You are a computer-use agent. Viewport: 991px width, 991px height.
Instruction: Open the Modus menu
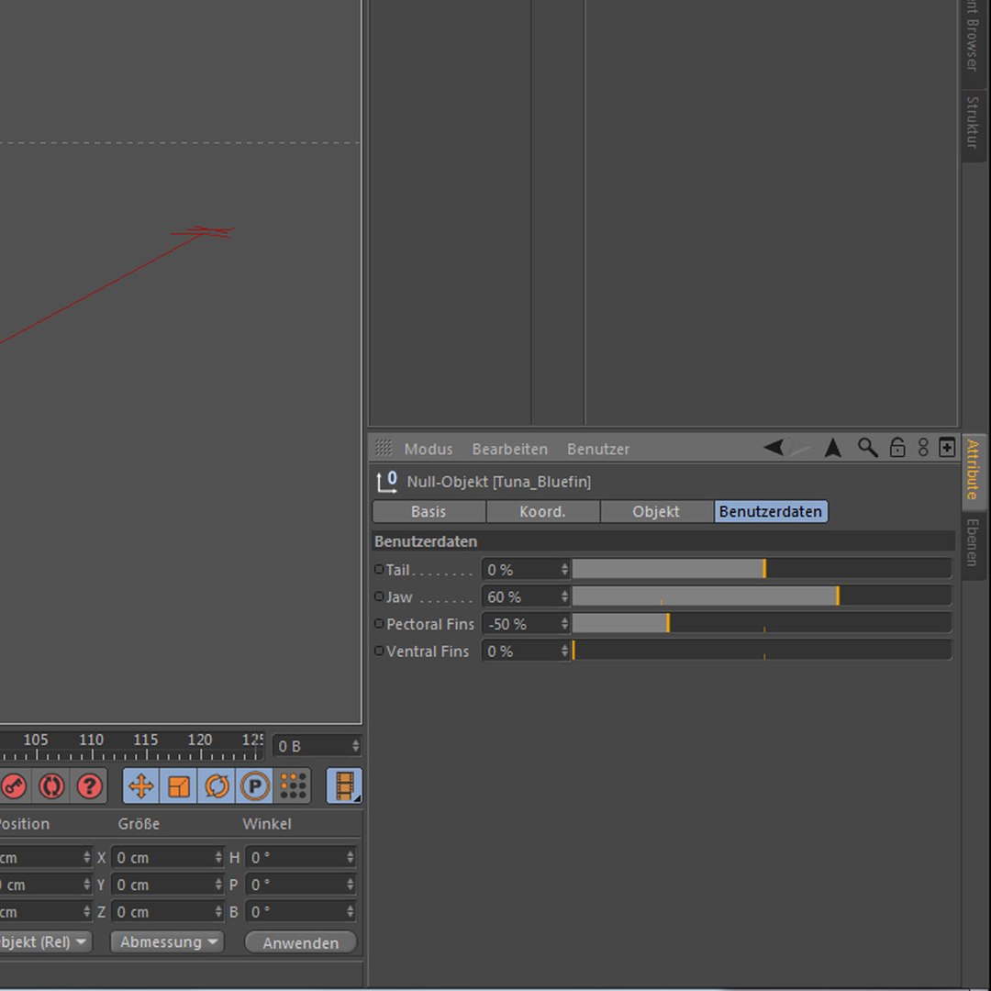coord(429,450)
